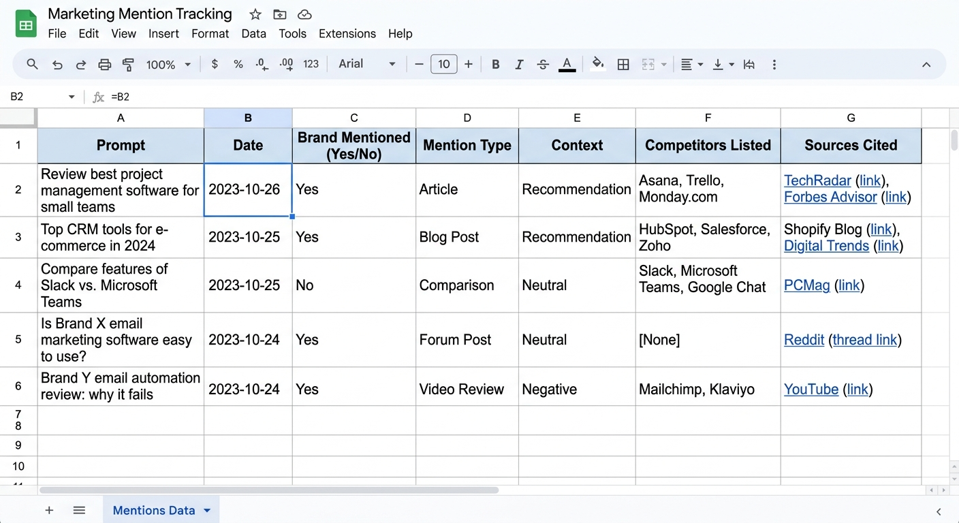Toggle bold formatting in the toolbar
Screen dimensions: 959x523
coord(496,64)
